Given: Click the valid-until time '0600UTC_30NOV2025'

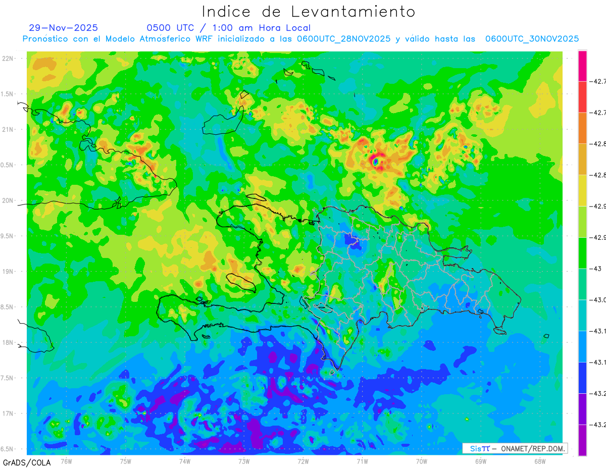Looking at the screenshot, I should (532, 39).
